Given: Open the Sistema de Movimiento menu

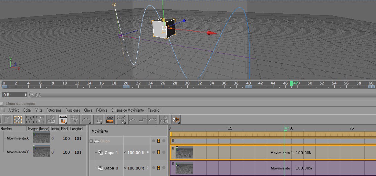Looking at the screenshot, I should pos(127,110).
